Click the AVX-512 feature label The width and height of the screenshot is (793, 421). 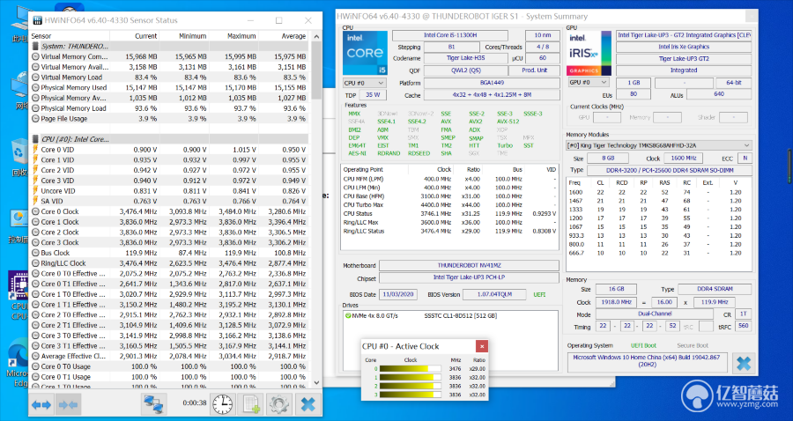click(508, 122)
